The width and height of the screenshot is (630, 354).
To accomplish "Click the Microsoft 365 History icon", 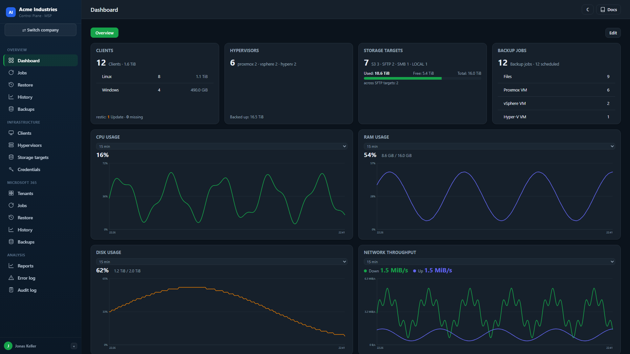I will [11, 230].
